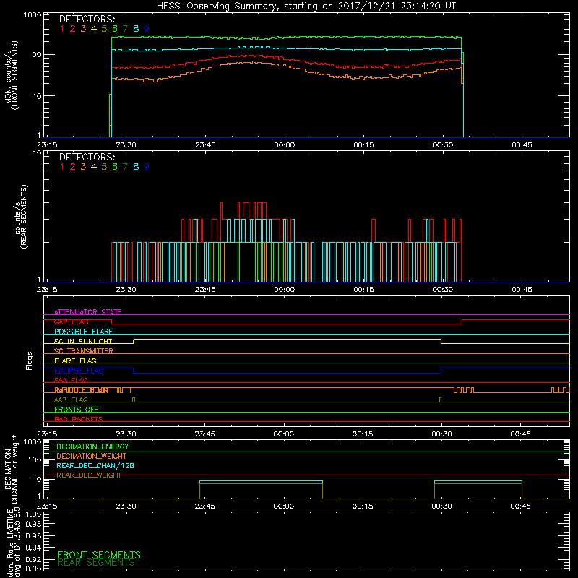Select detector 6 in front segments legend

coord(115,29)
